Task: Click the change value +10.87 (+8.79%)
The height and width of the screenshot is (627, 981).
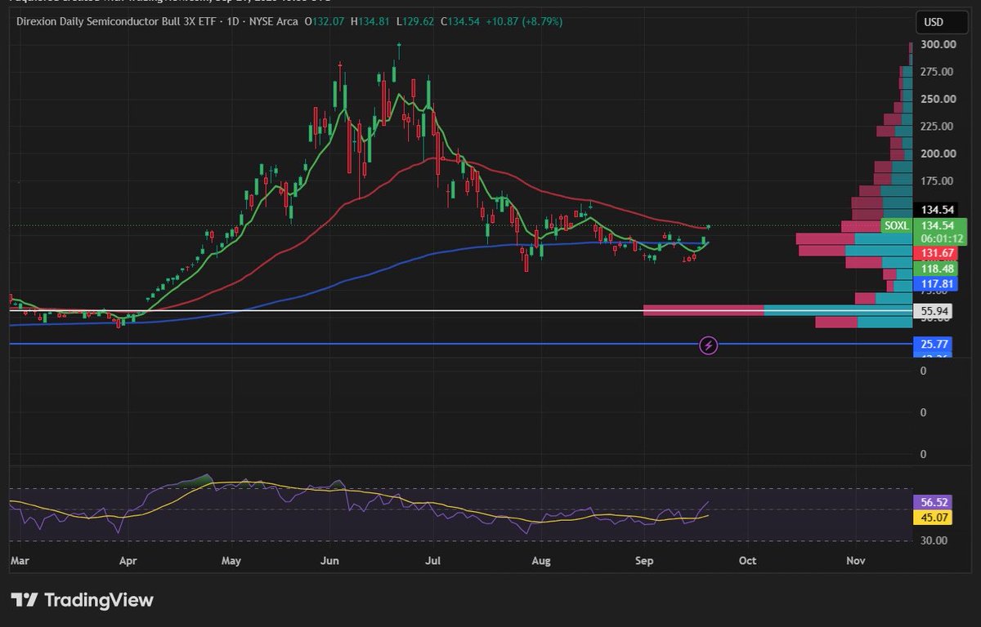Action: click(524, 20)
